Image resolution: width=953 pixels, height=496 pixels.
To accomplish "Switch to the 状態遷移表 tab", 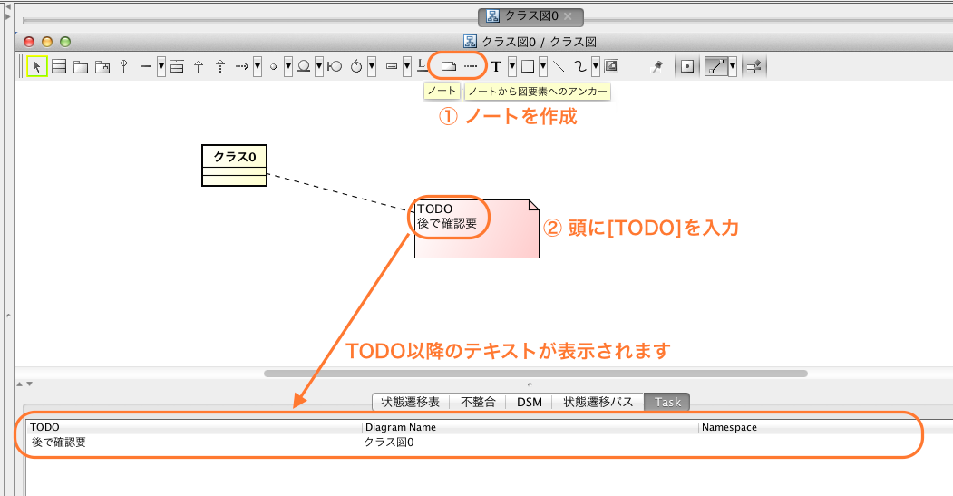I will tap(411, 402).
